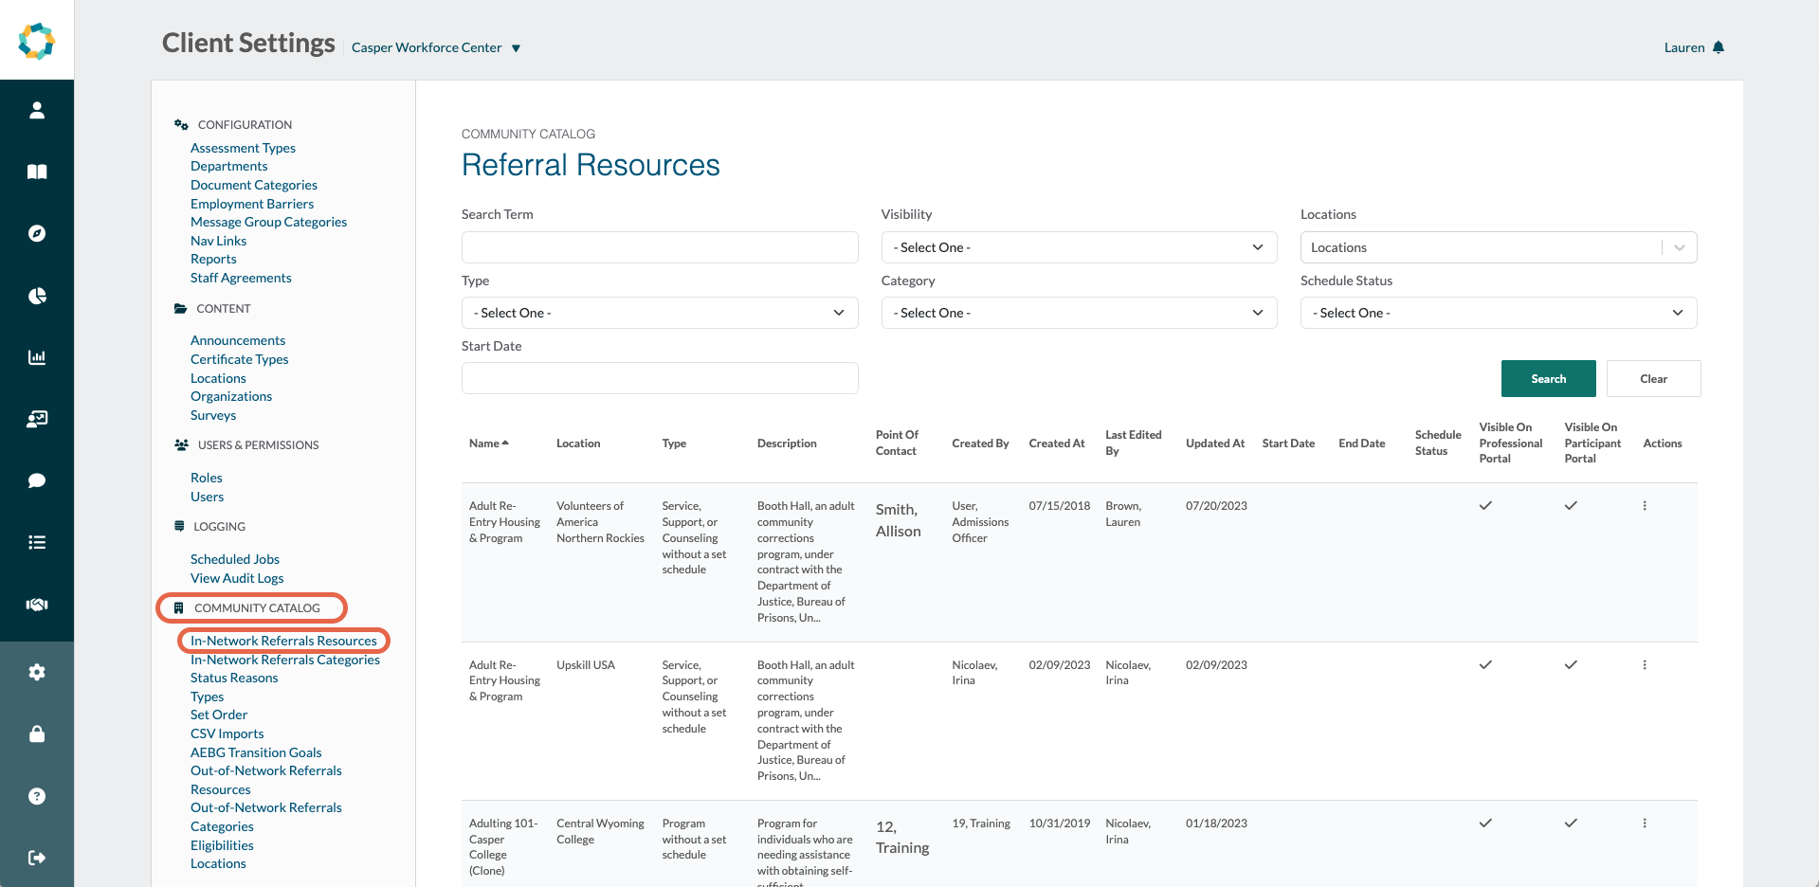Screen dimensions: 1819x887
Task: Open actions menu for Upskill USA row
Action: [1645, 665]
